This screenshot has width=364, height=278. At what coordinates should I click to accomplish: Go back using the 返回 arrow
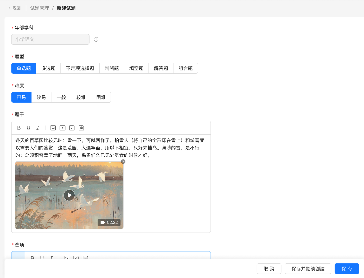point(14,8)
